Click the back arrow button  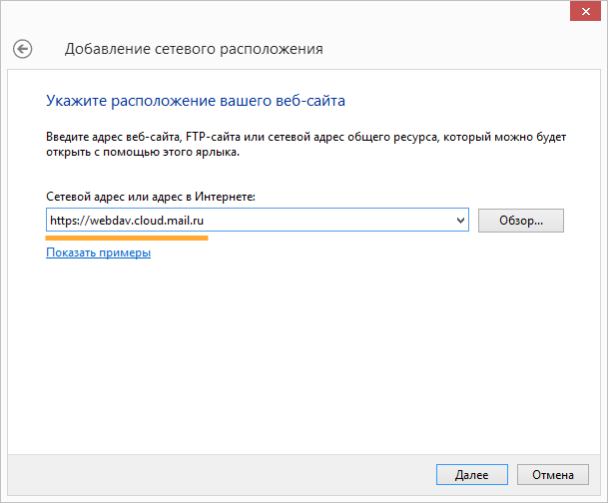click(22, 48)
